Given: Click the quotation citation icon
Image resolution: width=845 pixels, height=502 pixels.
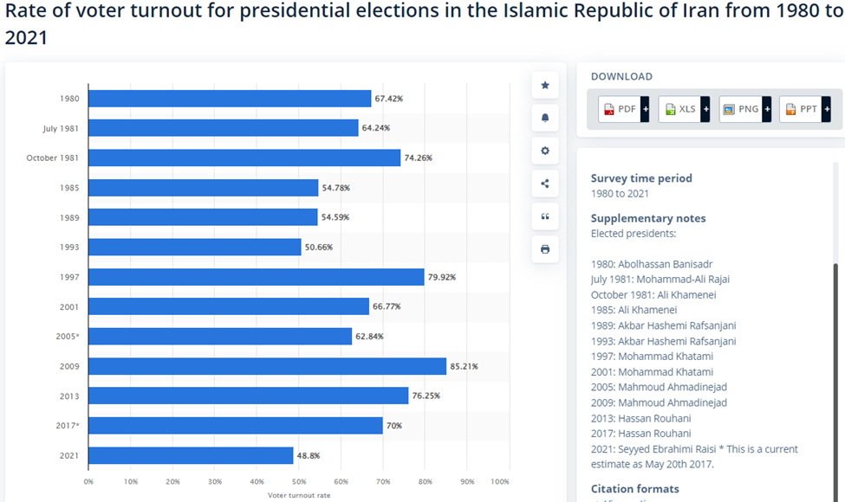Looking at the screenshot, I should pos(545,216).
